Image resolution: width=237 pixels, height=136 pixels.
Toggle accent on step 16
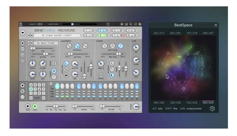point(137,91)
